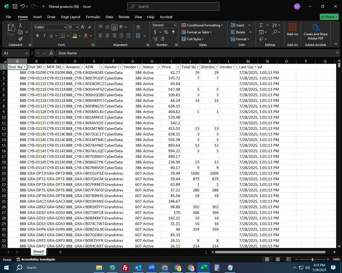Image resolution: width=342 pixels, height=273 pixels.
Task: Click Decrease Font Size icon
Action: [x=90, y=27]
